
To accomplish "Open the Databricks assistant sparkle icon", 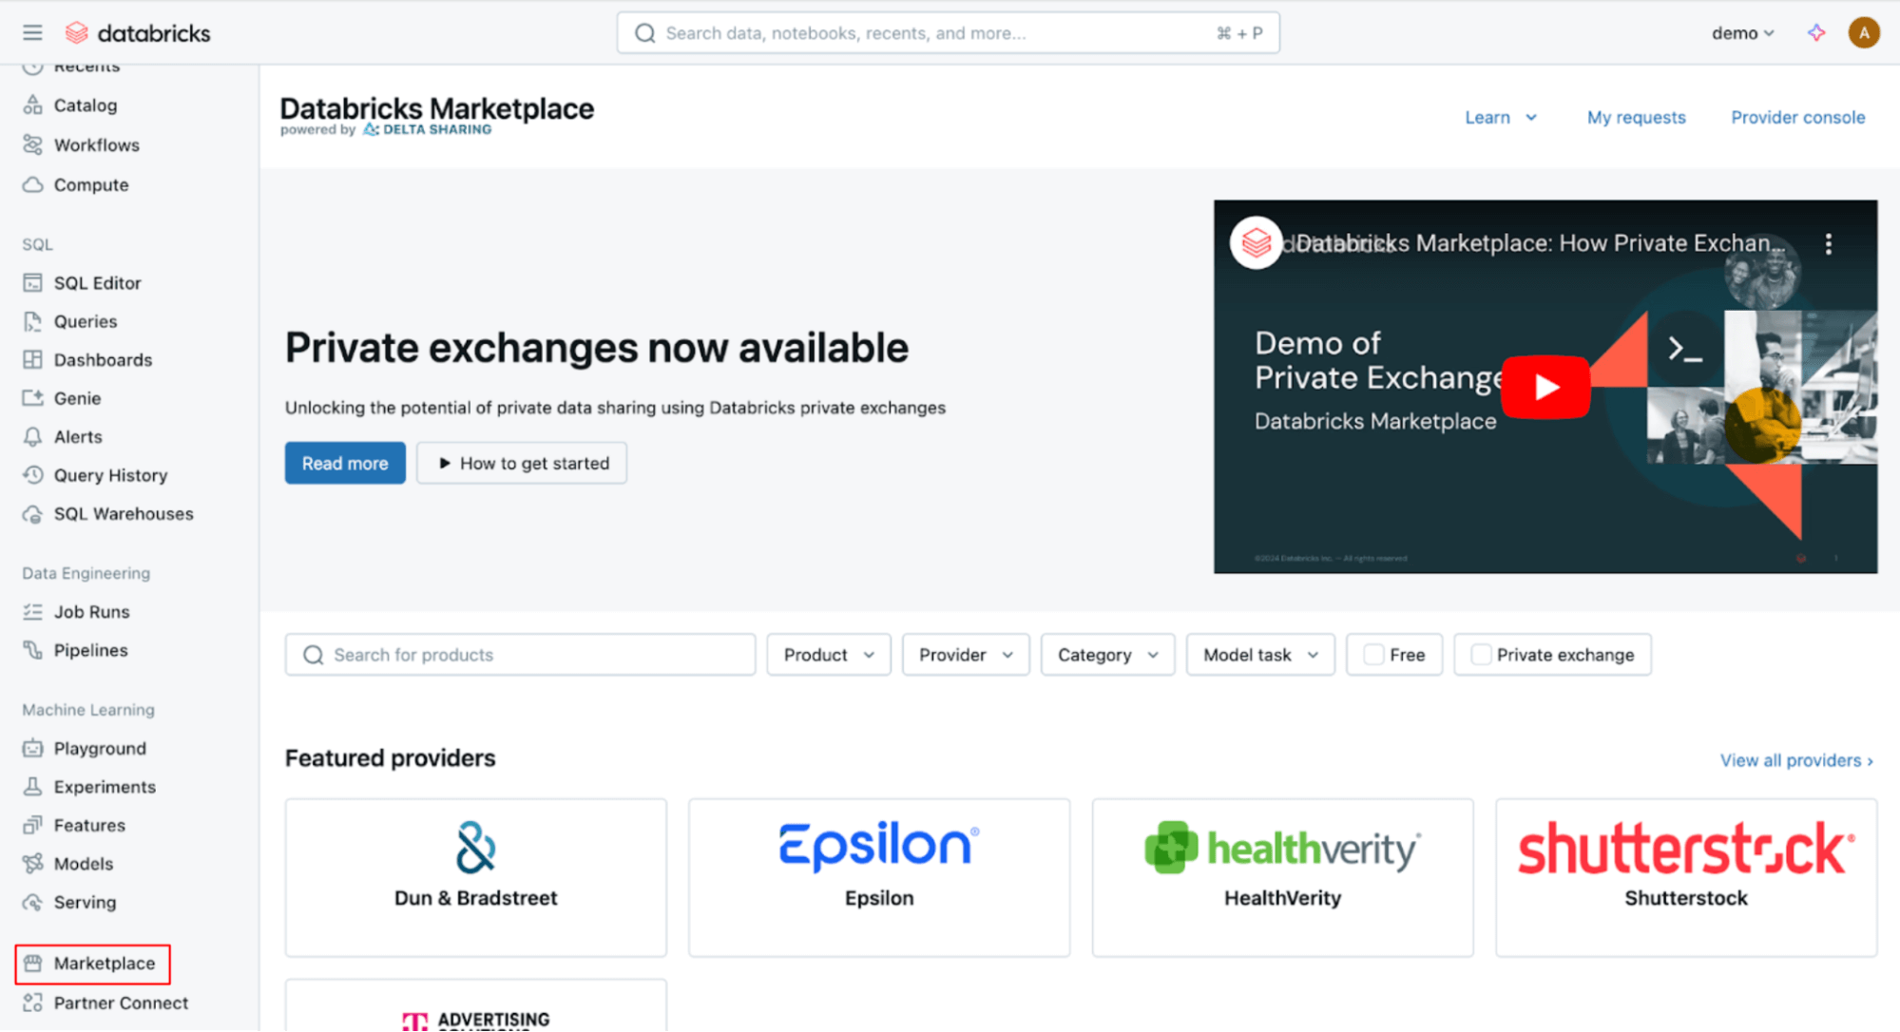I will tap(1815, 31).
